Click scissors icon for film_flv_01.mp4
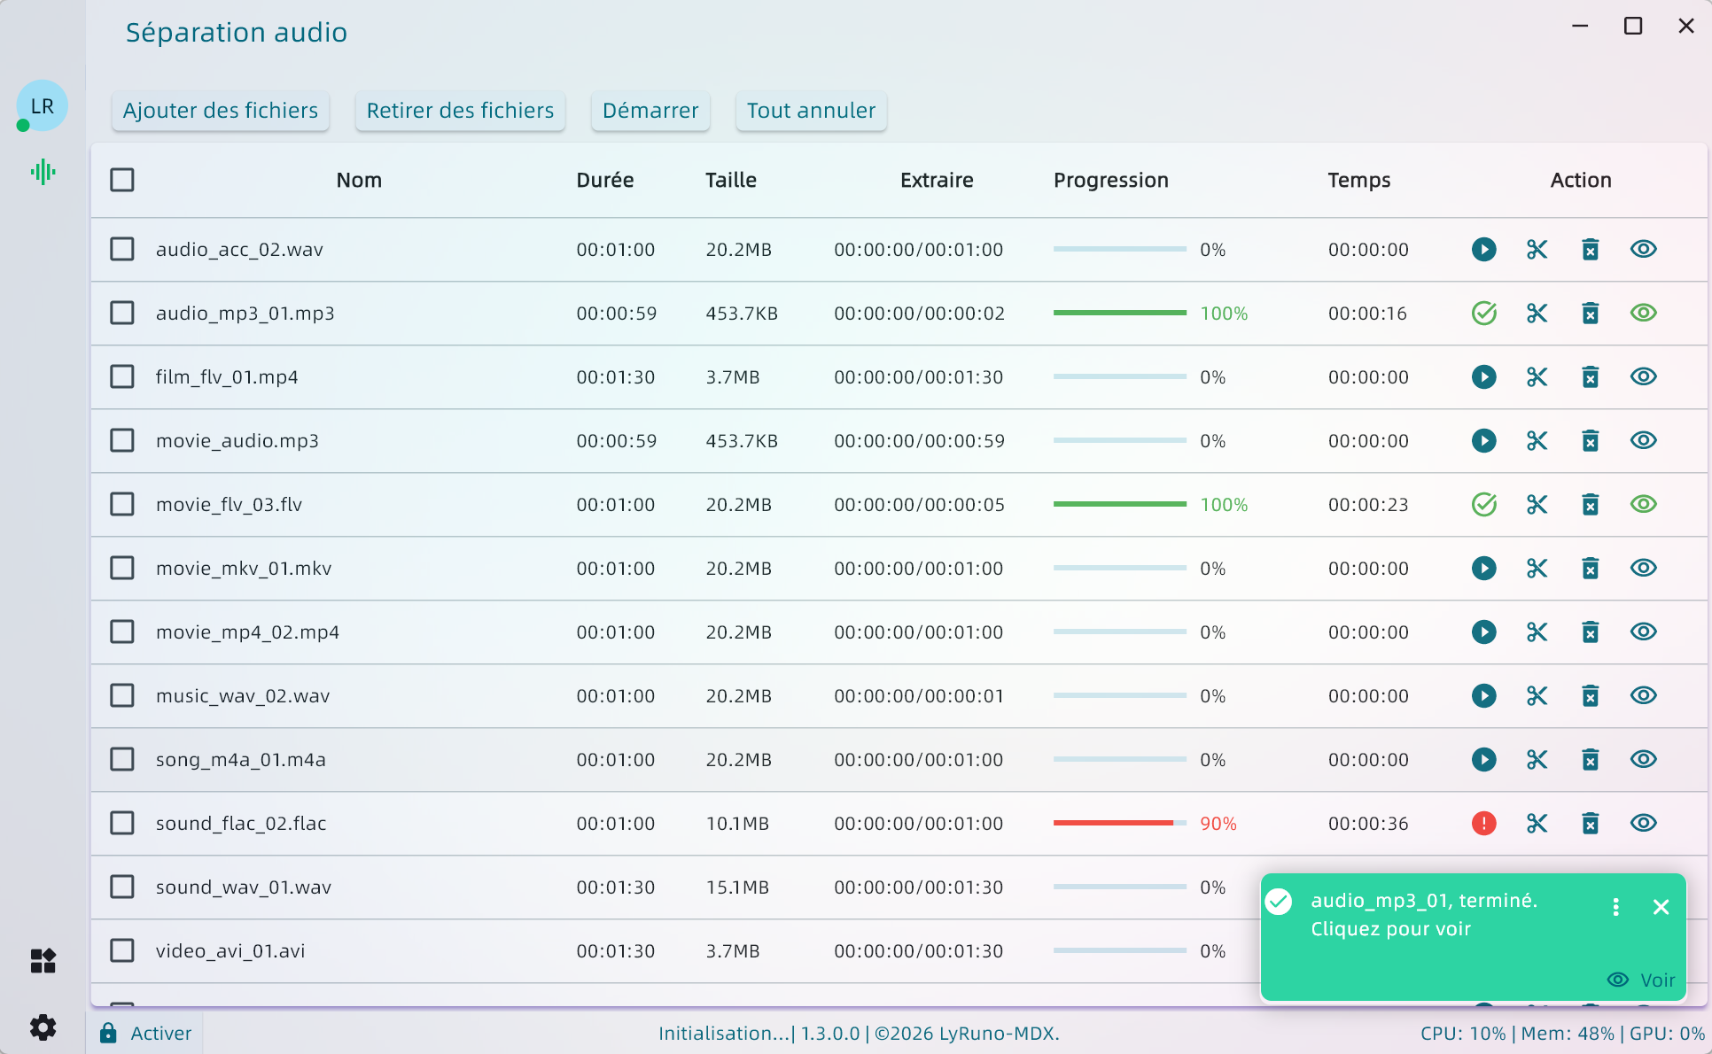The height and width of the screenshot is (1054, 1712). pyautogui.click(x=1537, y=377)
